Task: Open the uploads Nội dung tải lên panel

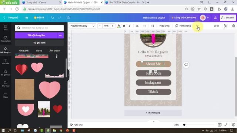Action: point(6,50)
